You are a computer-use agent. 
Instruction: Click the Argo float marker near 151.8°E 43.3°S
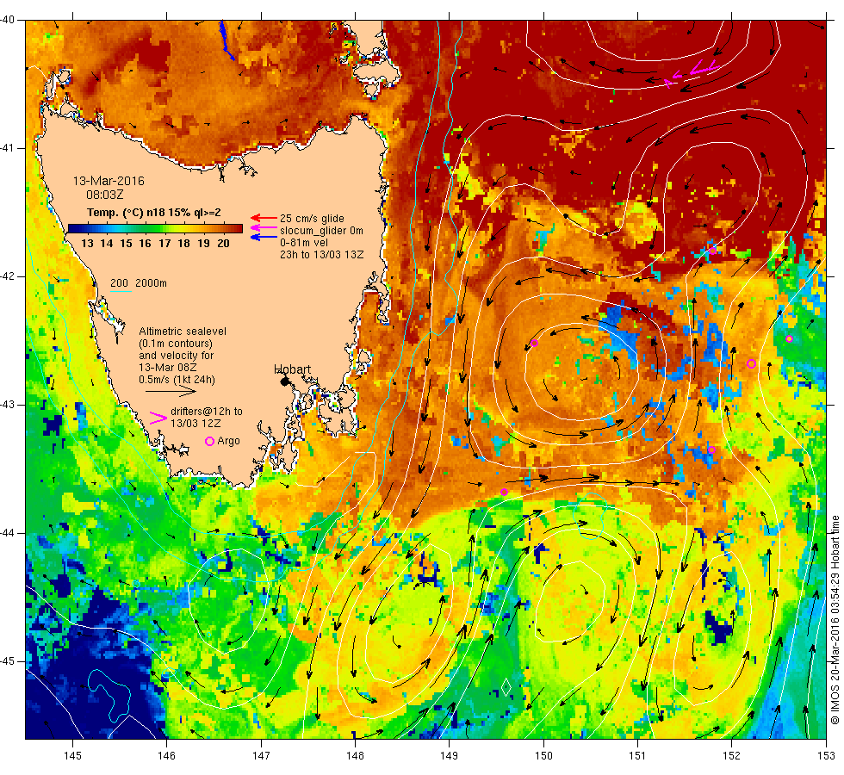(711, 449)
